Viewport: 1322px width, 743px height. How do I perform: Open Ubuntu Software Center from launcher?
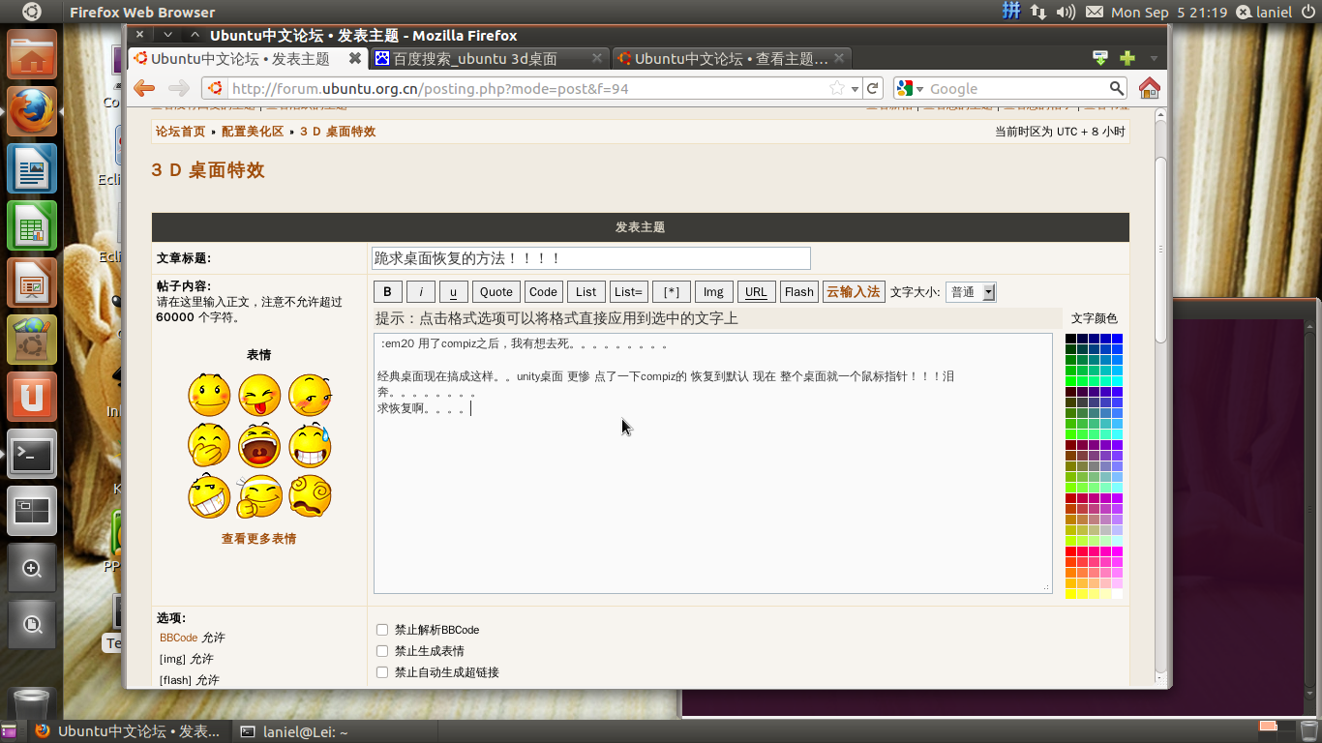tap(32, 340)
